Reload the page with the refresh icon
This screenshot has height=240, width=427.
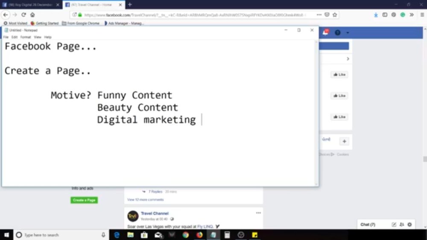[x=23, y=14]
